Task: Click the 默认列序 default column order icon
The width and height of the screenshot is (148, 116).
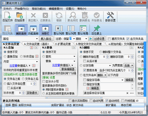Action: [x=59, y=30]
